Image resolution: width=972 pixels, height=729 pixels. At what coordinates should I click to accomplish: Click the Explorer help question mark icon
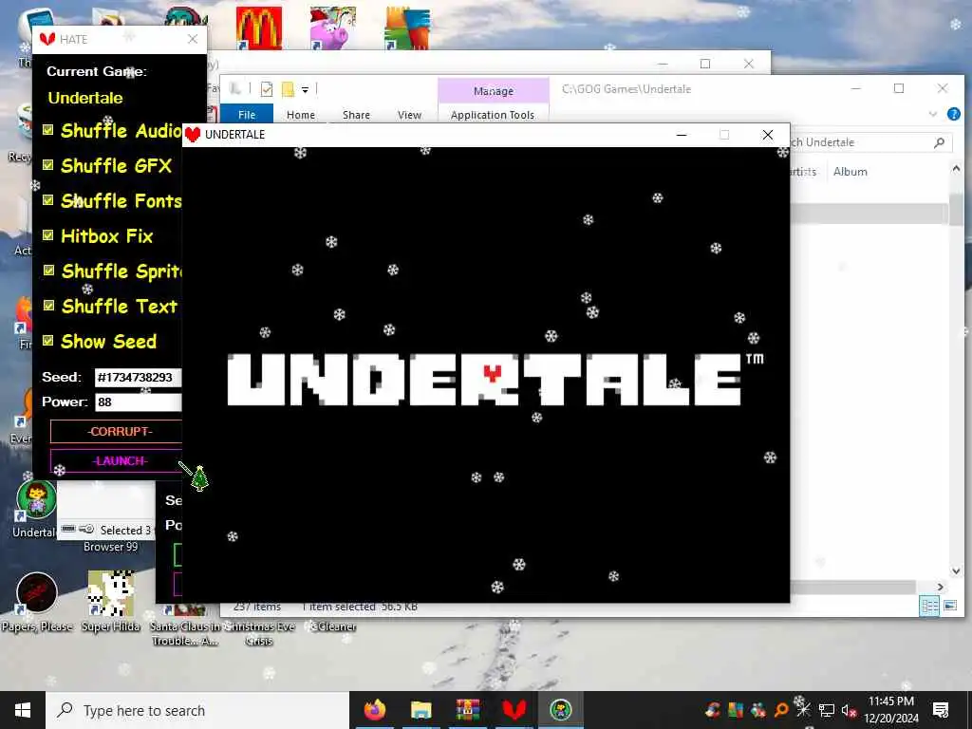(x=954, y=114)
